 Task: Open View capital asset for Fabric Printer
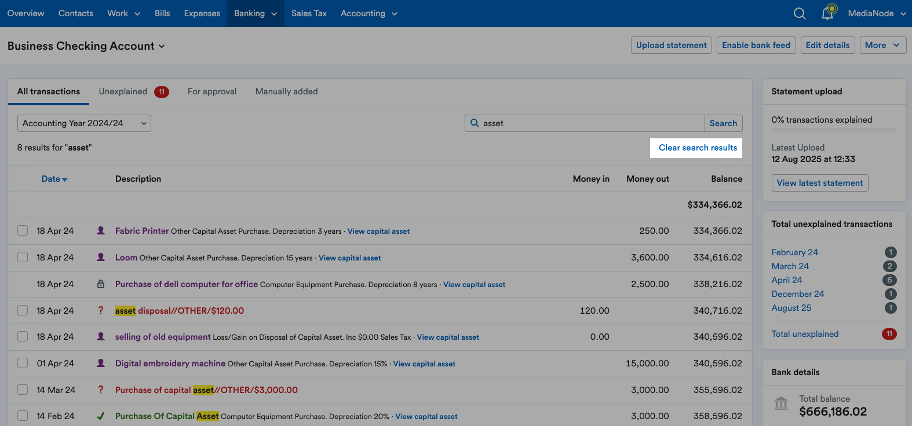pyautogui.click(x=378, y=231)
